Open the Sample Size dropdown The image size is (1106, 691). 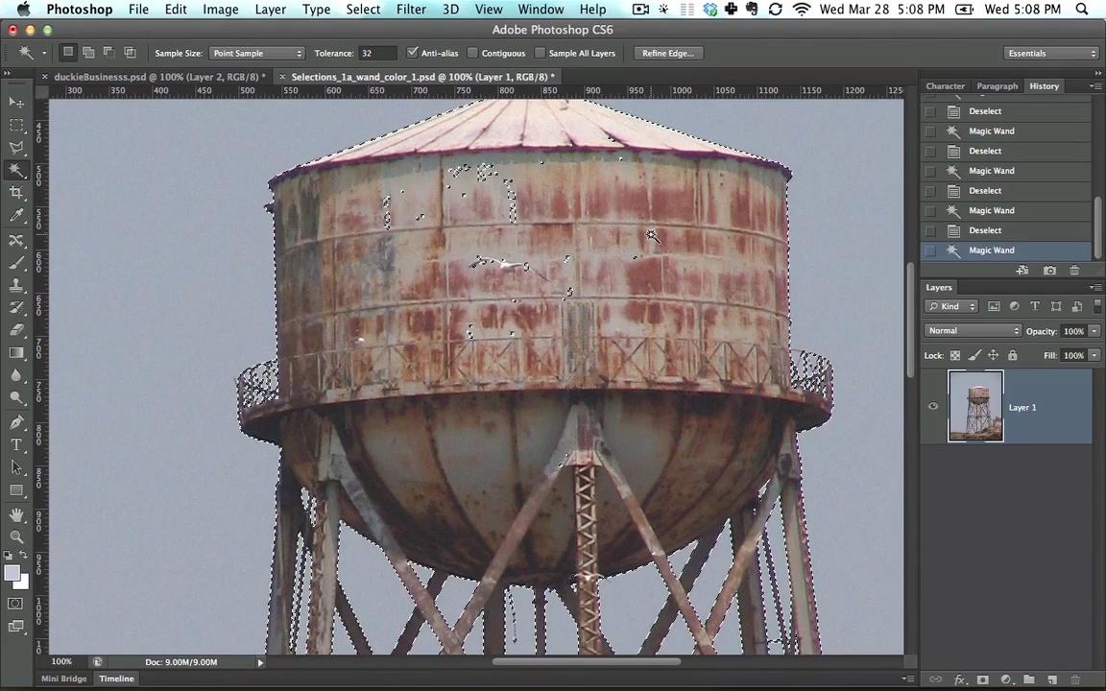pyautogui.click(x=256, y=53)
